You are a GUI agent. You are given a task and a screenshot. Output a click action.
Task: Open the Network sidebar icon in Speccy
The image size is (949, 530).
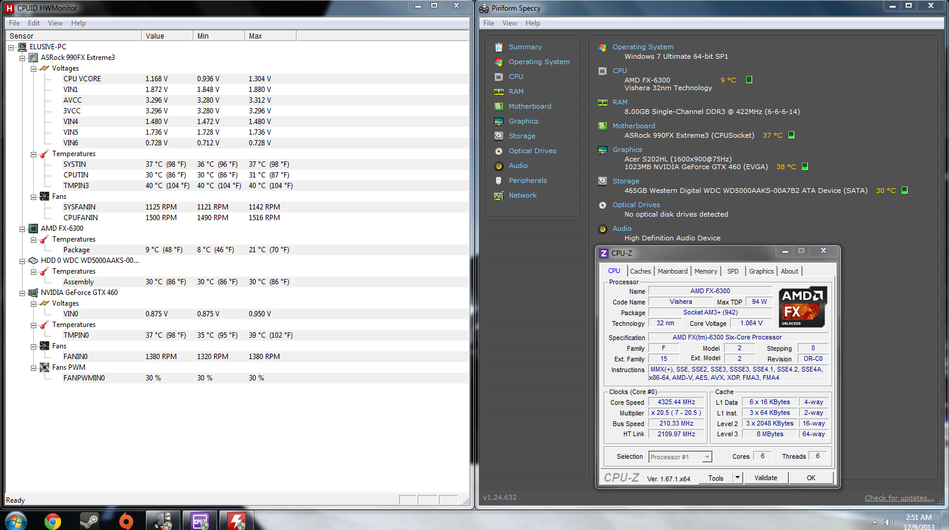coord(499,195)
